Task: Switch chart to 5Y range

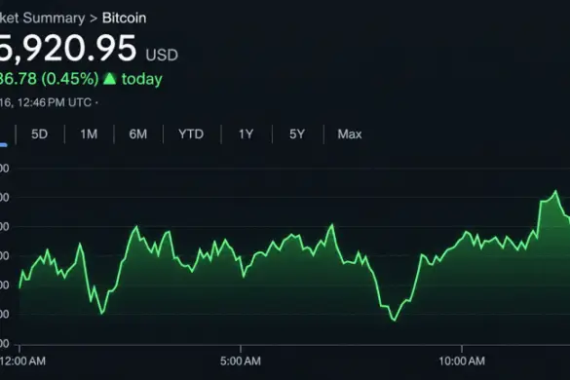Action: tap(297, 134)
